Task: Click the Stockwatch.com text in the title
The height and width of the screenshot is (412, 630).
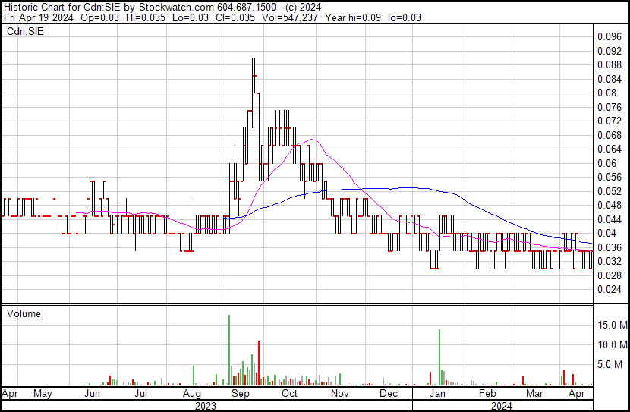Action: 176,8
